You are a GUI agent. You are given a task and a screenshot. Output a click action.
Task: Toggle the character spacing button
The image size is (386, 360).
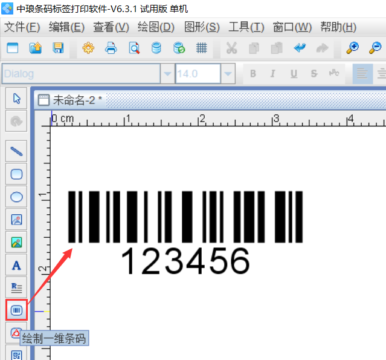pyautogui.click(x=334, y=73)
